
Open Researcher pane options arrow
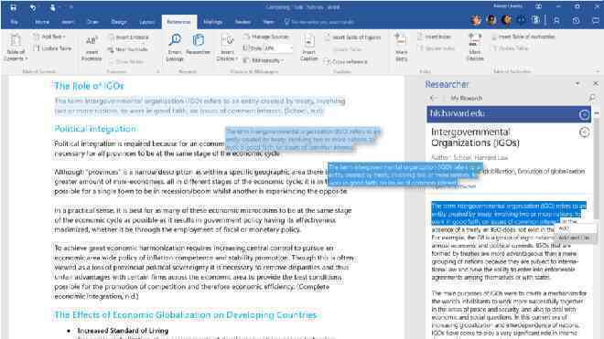click(577, 83)
